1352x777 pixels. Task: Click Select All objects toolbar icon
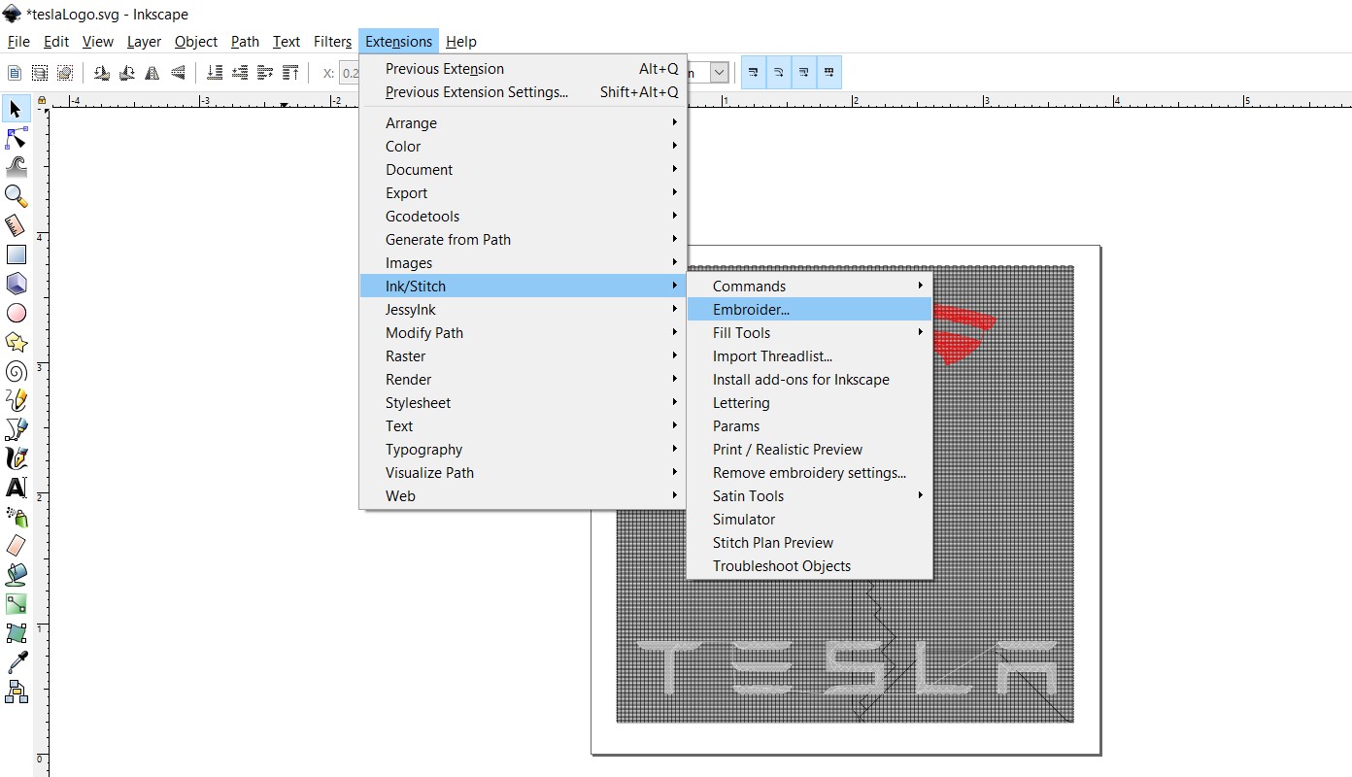(15, 73)
